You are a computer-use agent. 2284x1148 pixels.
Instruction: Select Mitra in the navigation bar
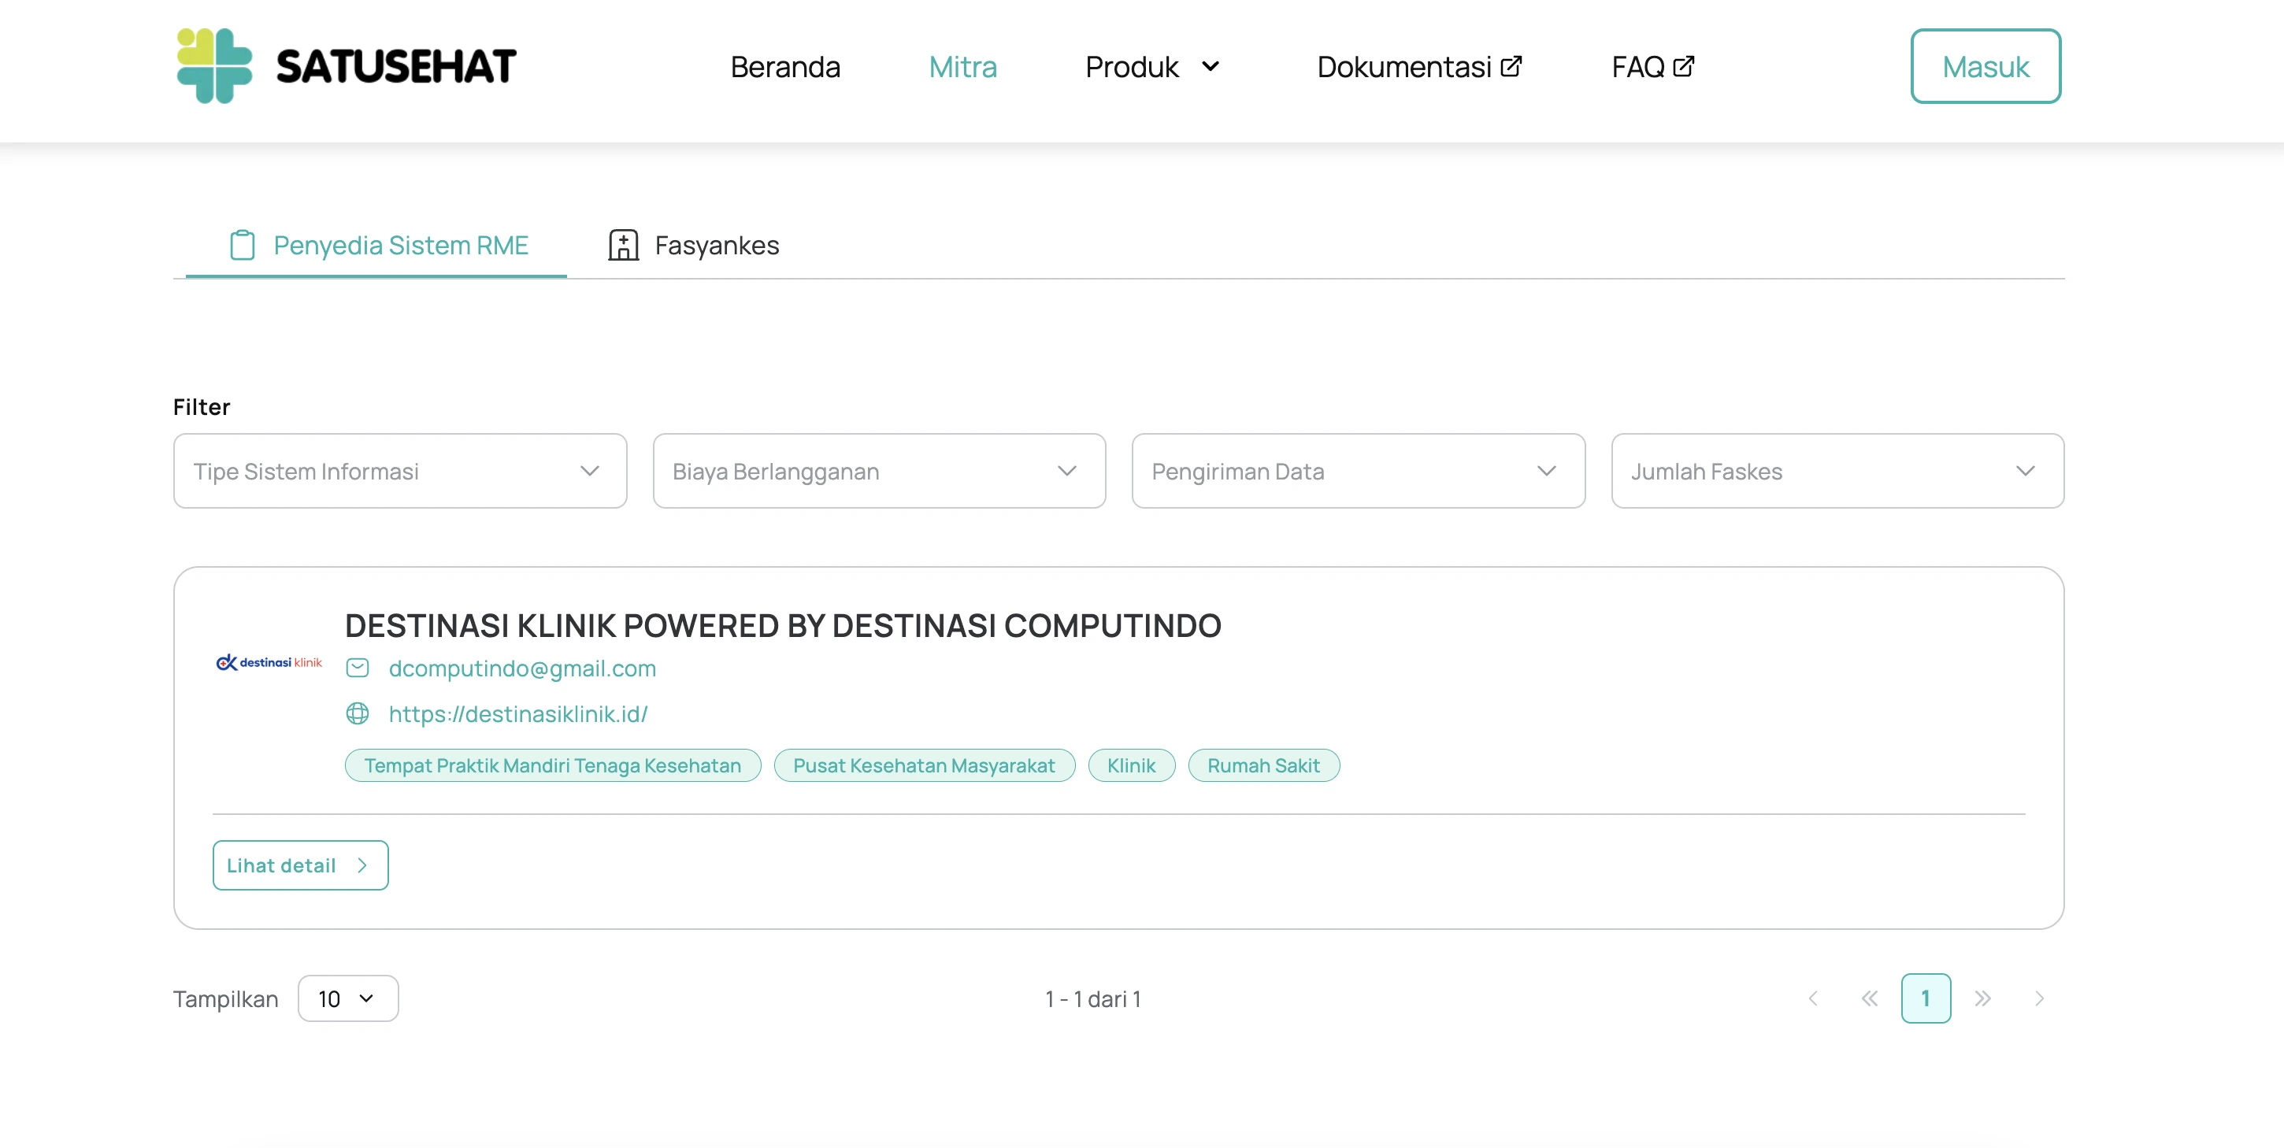[963, 66]
